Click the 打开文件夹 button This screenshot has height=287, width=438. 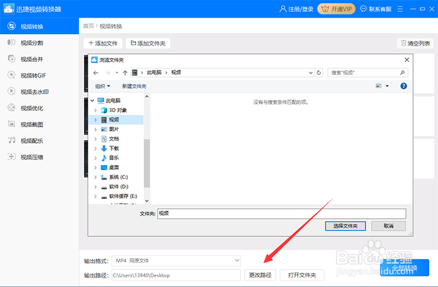coord(302,275)
